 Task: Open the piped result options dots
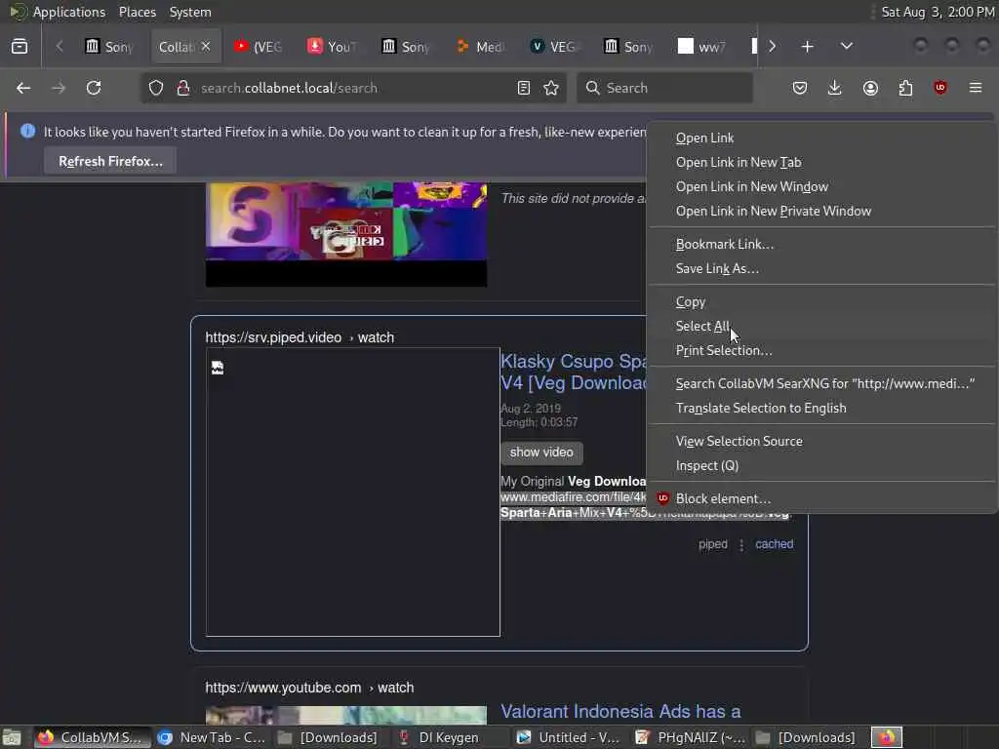point(741,545)
